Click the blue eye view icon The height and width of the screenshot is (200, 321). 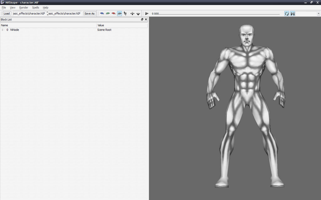(x=102, y=13)
